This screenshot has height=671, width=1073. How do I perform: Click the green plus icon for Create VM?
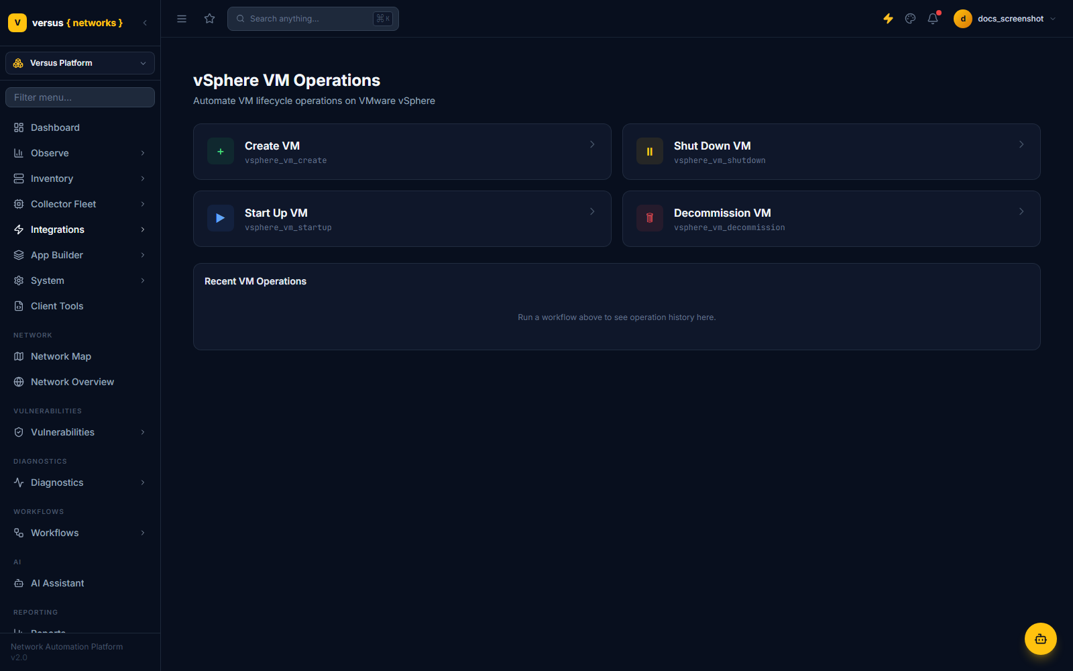[x=221, y=152]
